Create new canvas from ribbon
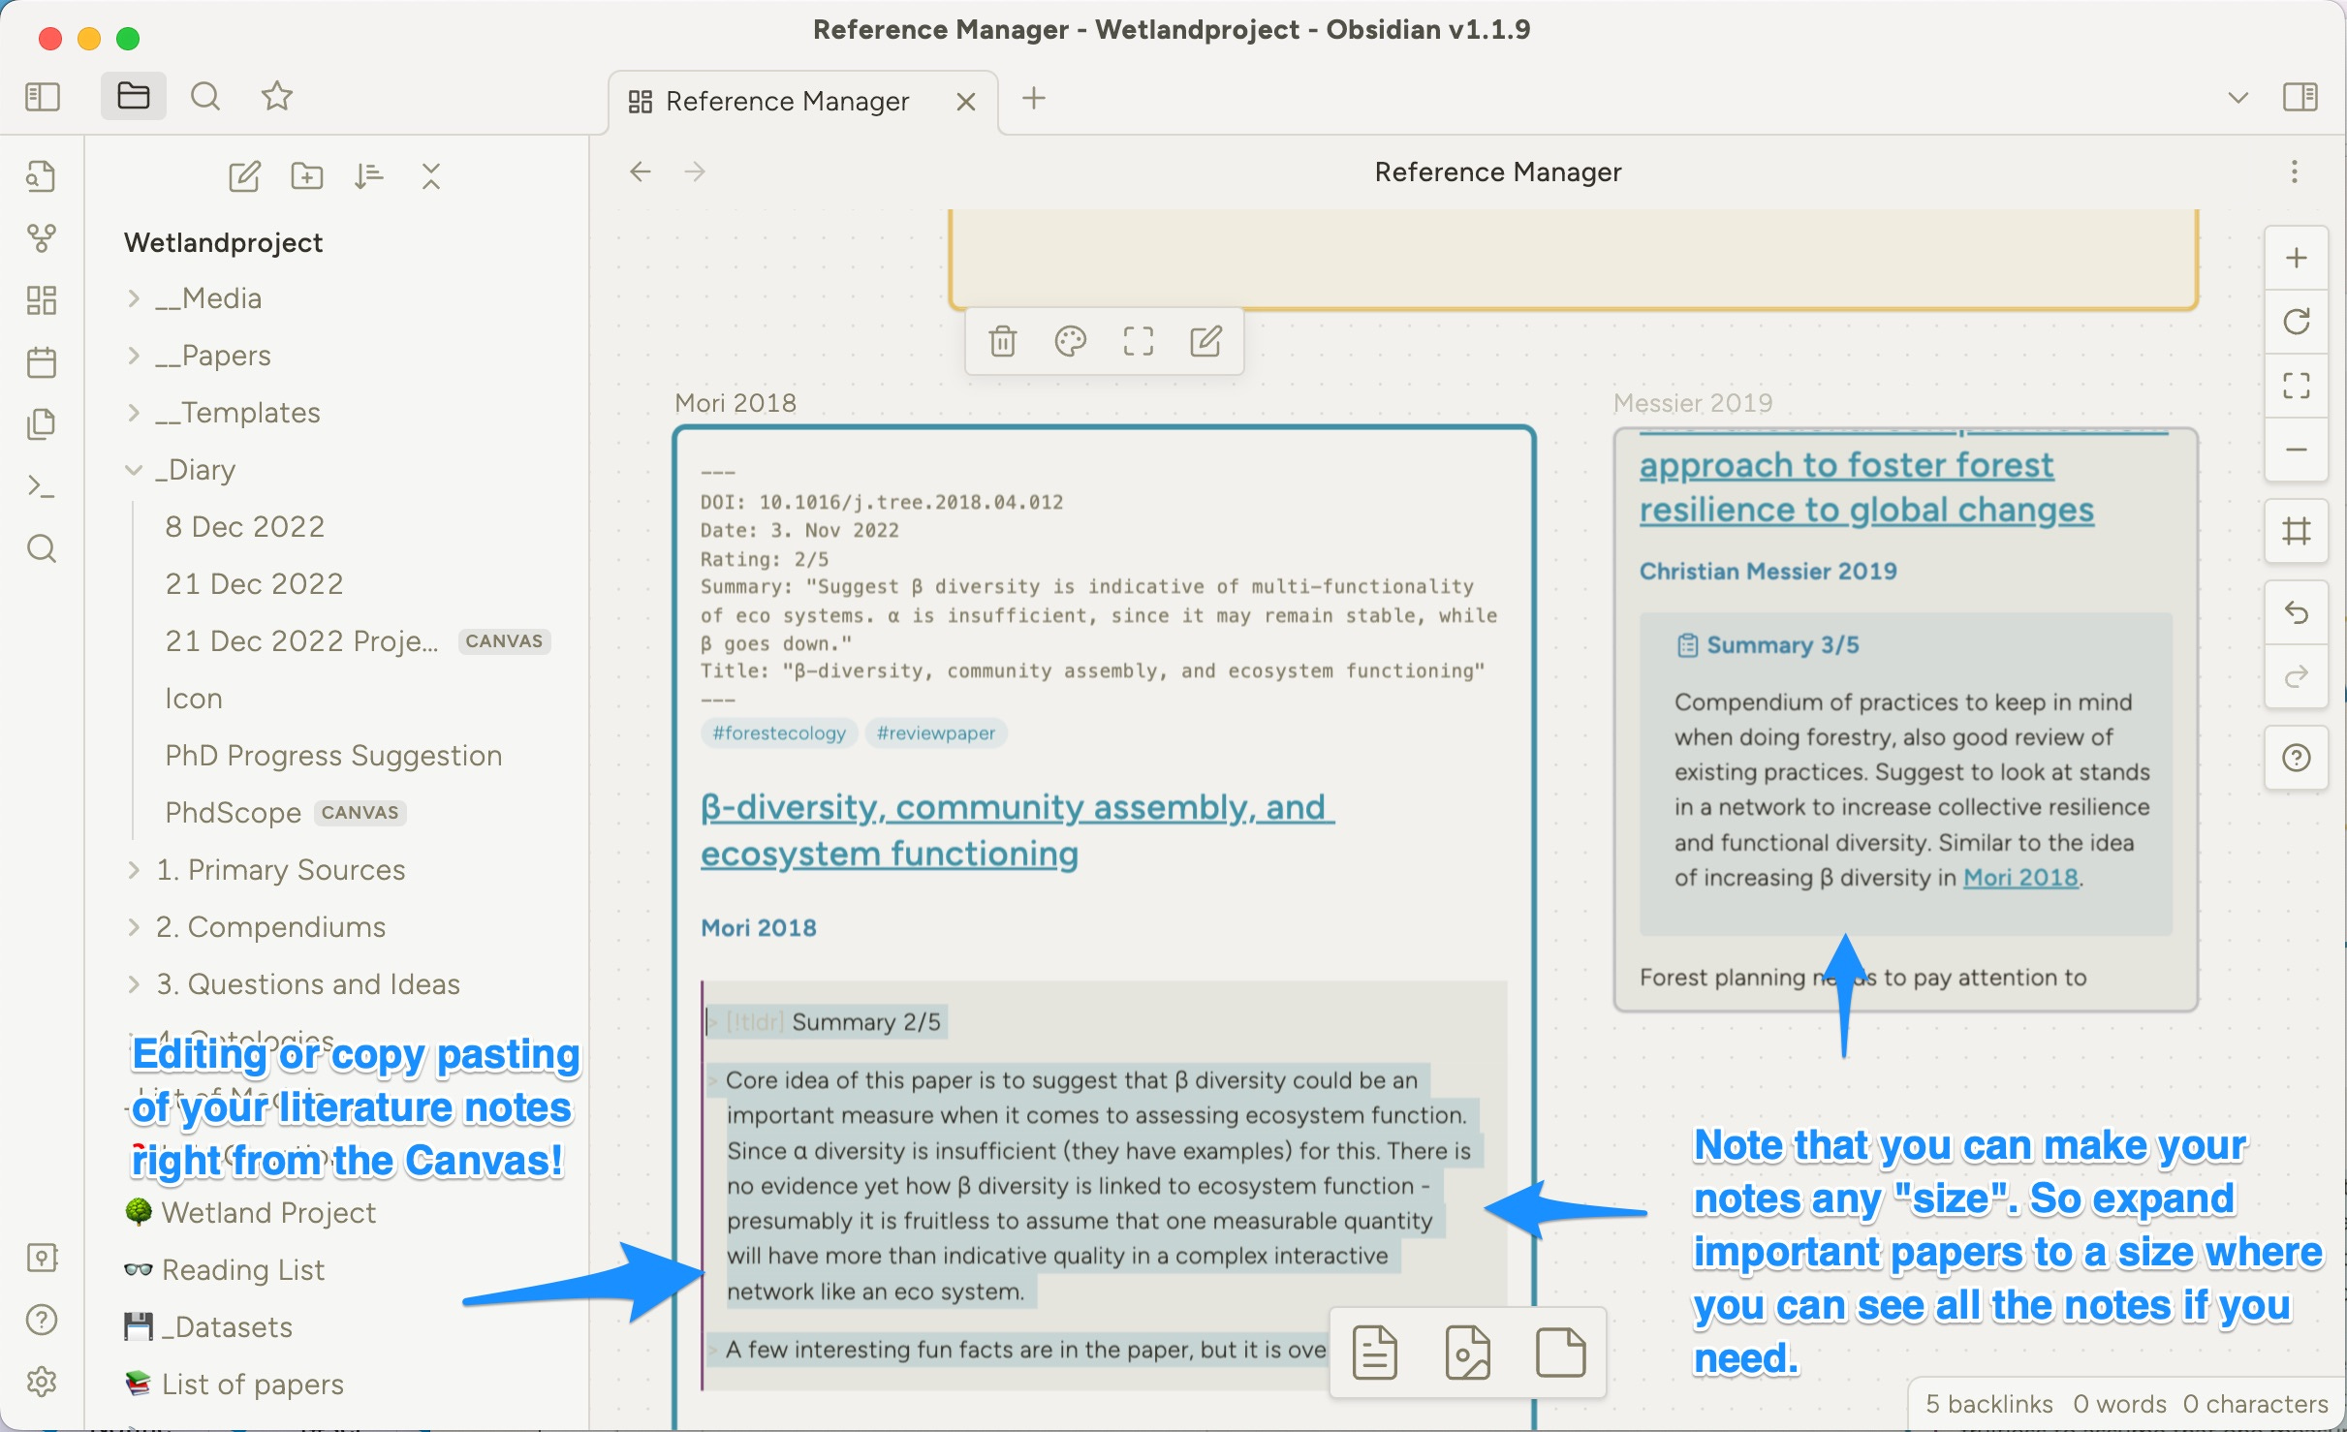Viewport: 2347px width, 1432px height. click(42, 300)
